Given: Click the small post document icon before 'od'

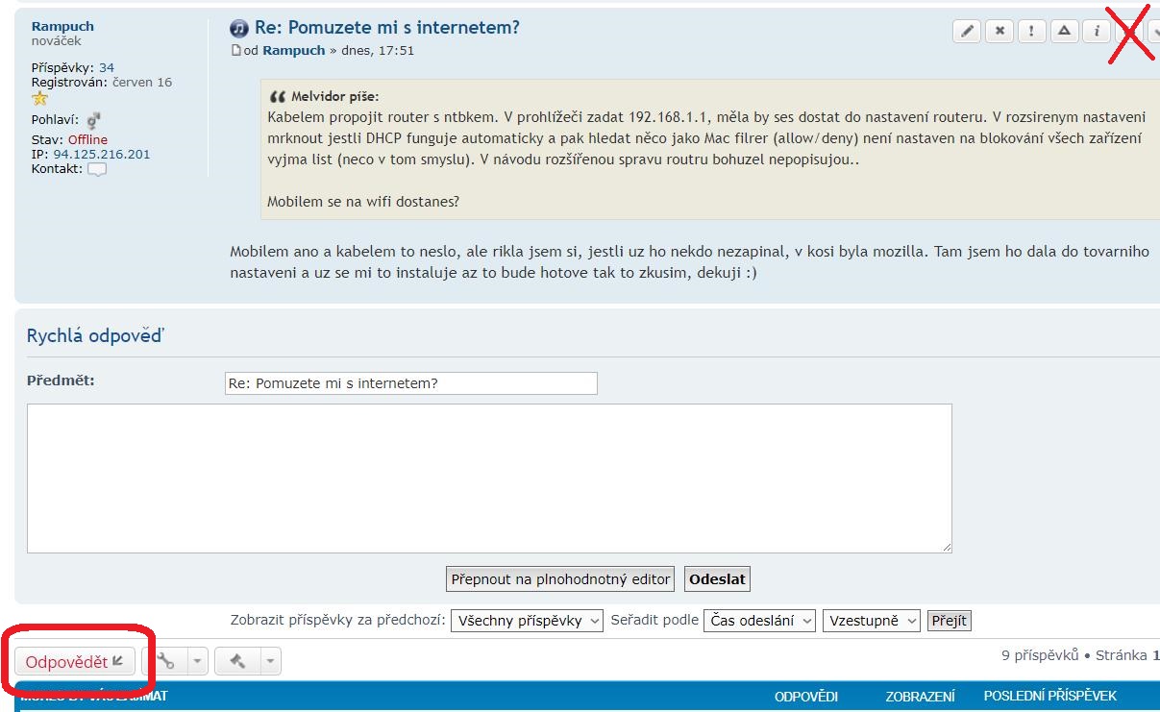Looking at the screenshot, I should pos(235,51).
